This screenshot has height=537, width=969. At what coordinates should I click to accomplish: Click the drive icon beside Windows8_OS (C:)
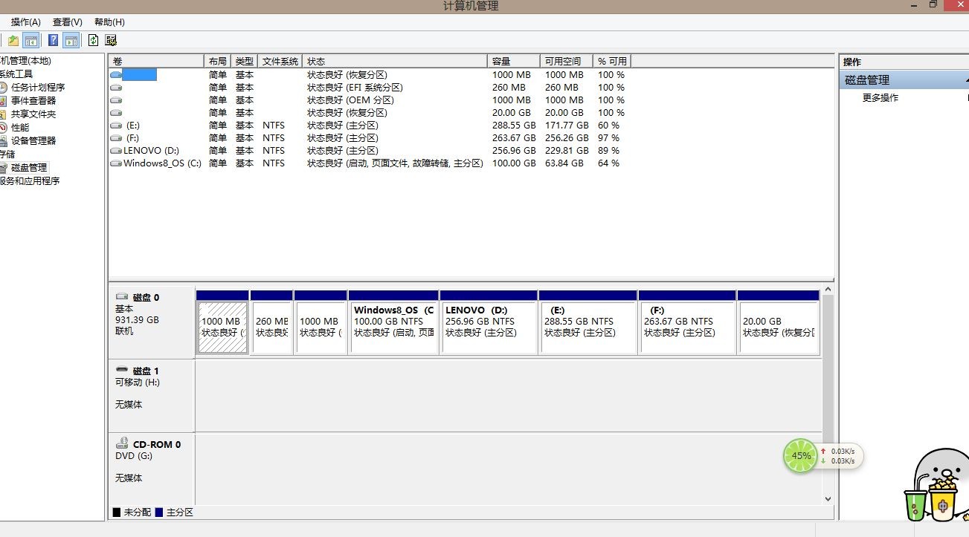[x=116, y=163]
